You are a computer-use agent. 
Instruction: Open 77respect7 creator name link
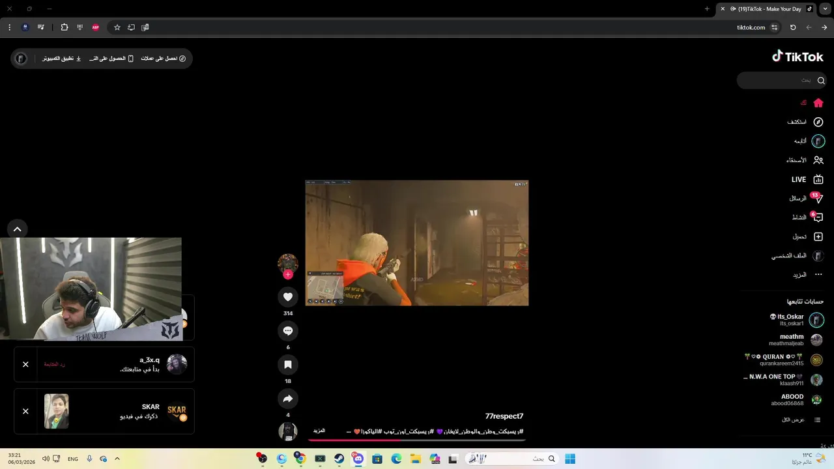[504, 416]
